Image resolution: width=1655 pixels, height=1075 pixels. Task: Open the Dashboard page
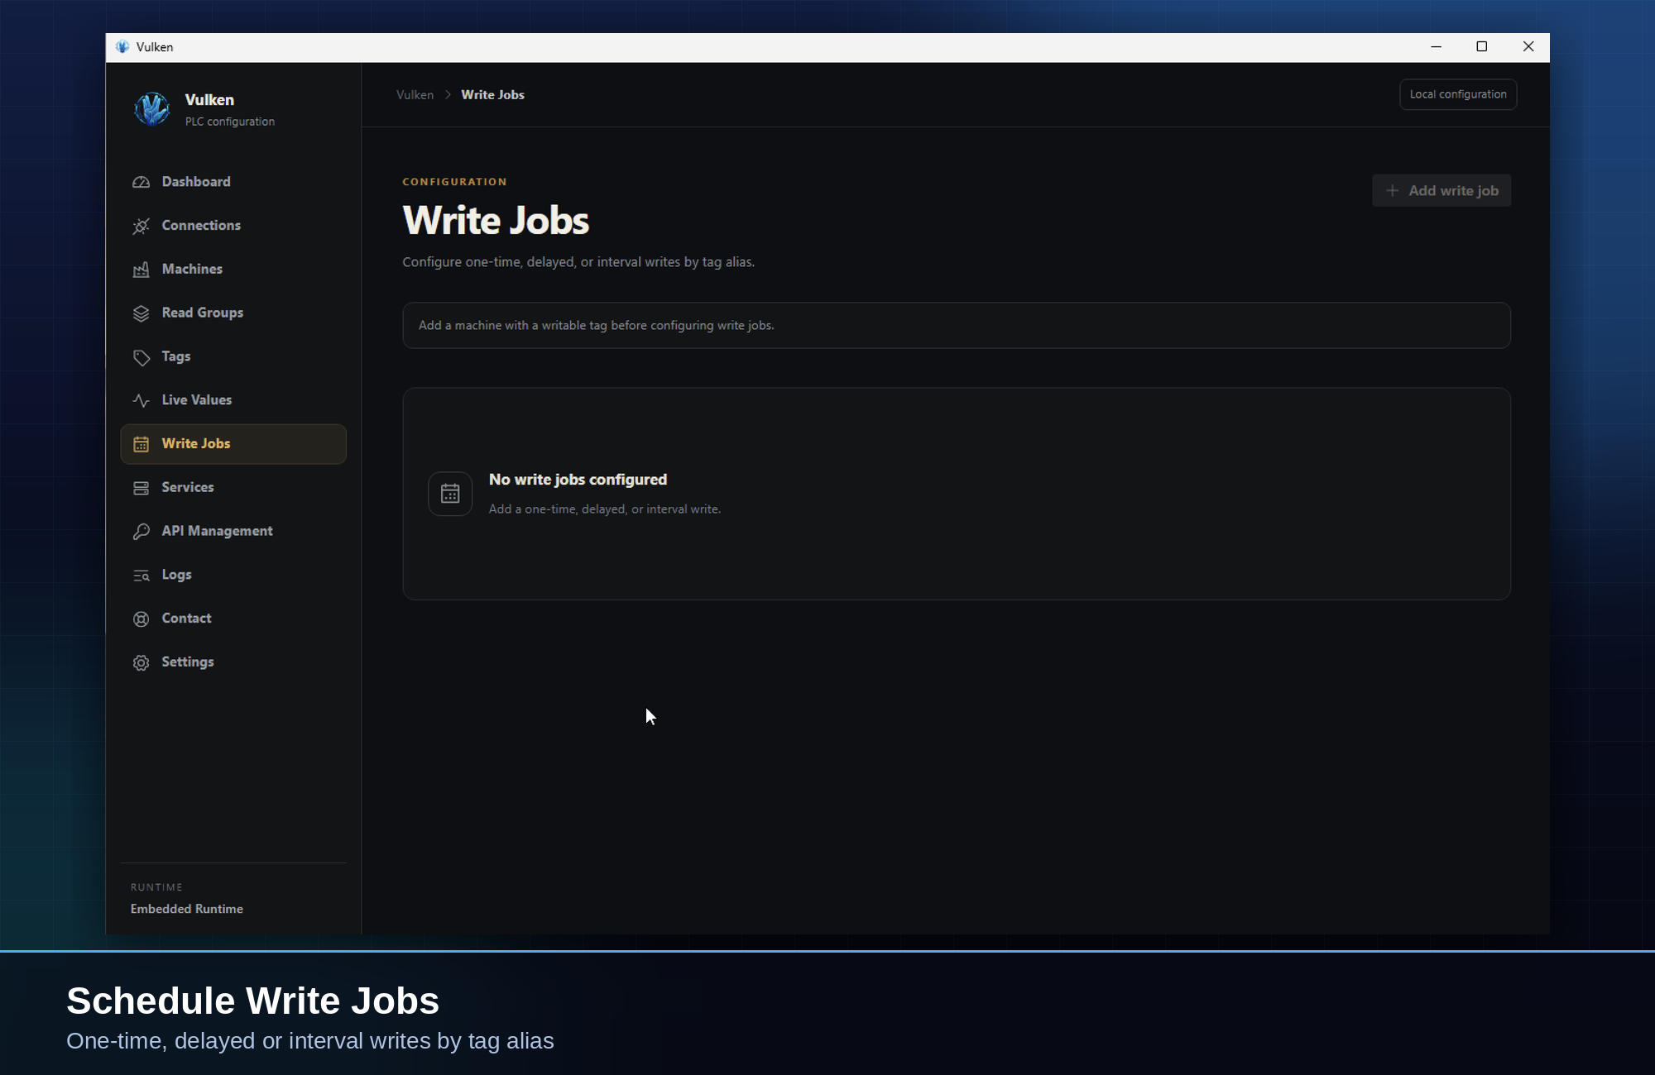pyautogui.click(x=233, y=182)
